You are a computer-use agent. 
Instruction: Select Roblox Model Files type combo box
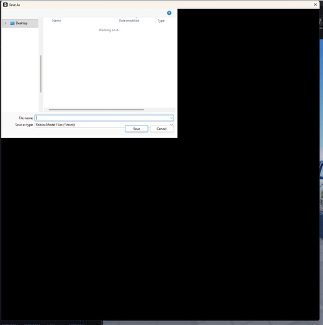pos(104,125)
